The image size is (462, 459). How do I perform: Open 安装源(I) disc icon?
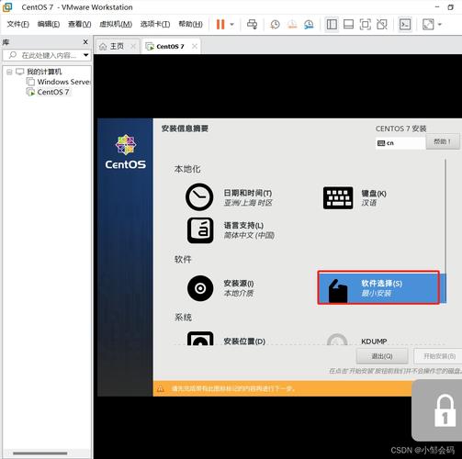tap(200, 288)
